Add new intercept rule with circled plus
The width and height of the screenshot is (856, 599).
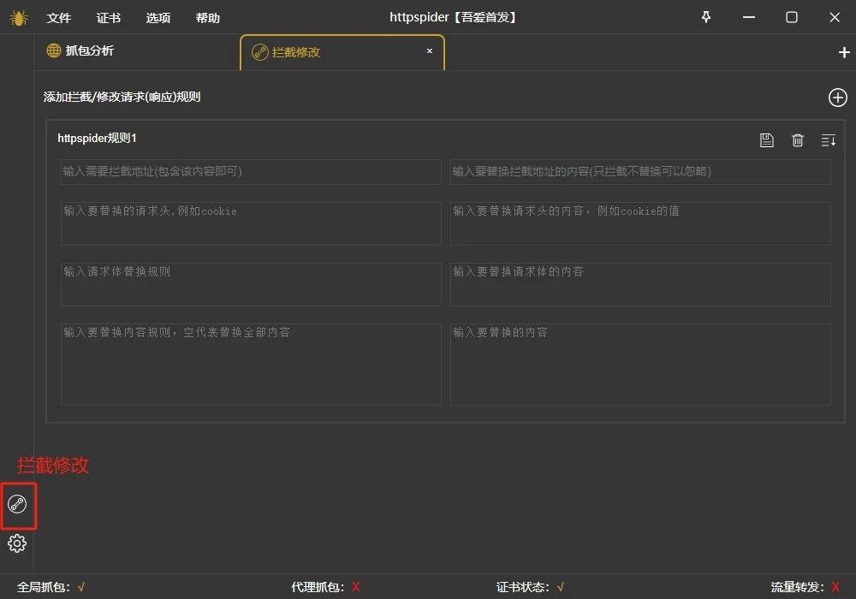click(837, 98)
